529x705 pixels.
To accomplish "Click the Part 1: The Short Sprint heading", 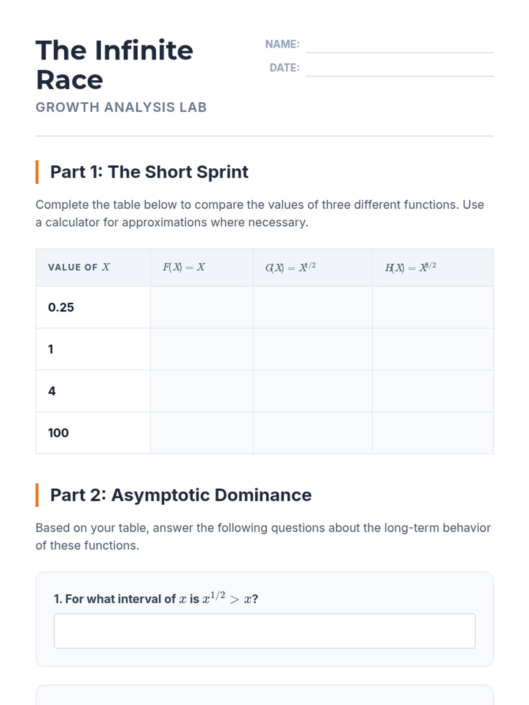I will coord(149,172).
